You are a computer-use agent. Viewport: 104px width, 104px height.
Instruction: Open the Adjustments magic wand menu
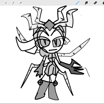coord(6,3)
